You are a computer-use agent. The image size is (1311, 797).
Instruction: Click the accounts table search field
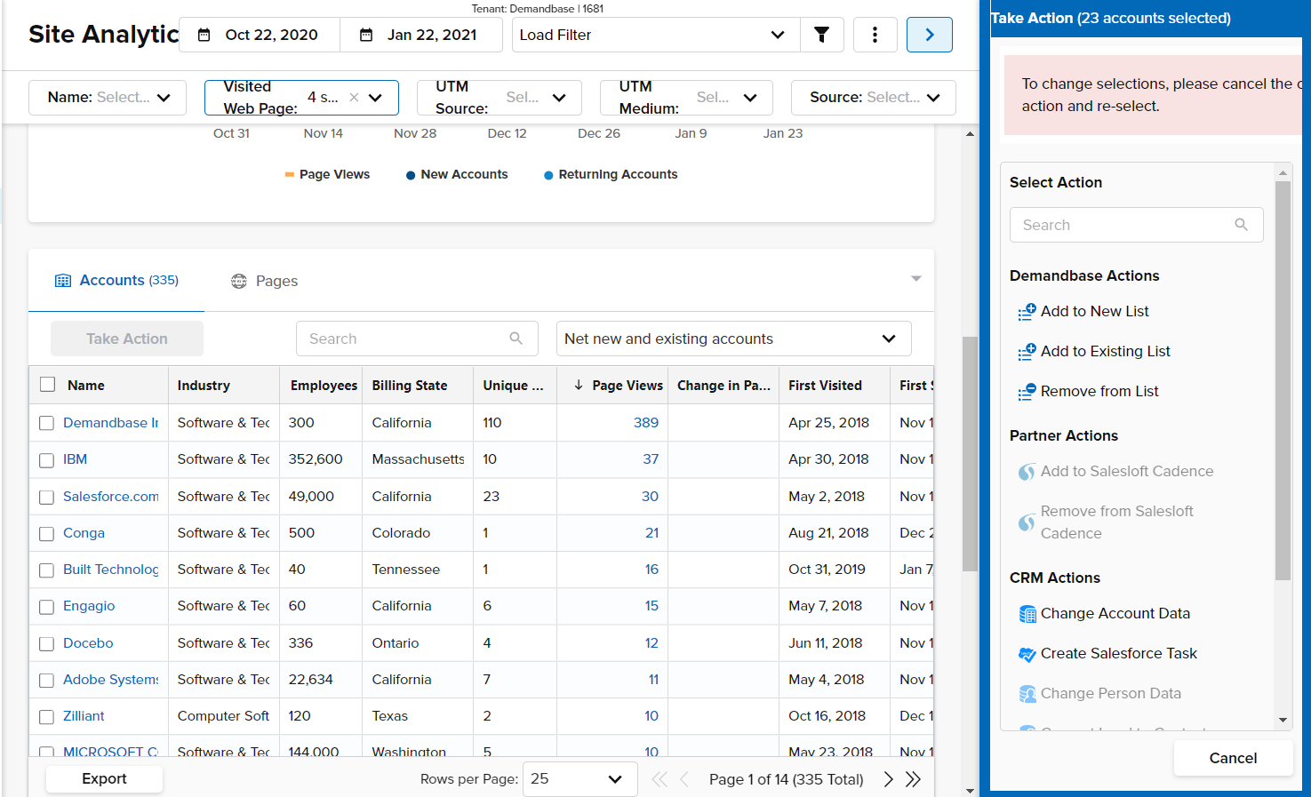point(417,339)
